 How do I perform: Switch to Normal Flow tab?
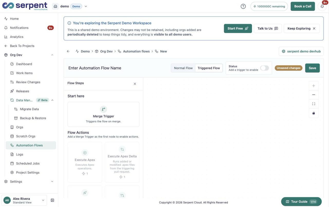[x=183, y=68]
